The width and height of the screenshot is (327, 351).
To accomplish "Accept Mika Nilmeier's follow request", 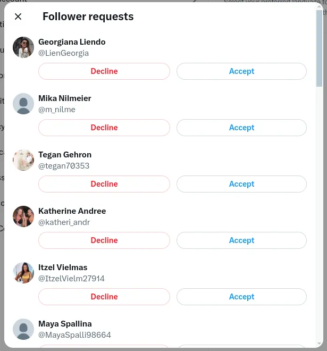I will (241, 128).
